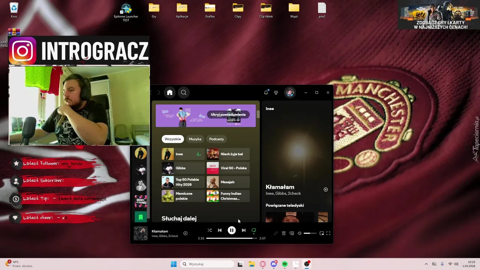Viewport: 480px width, 270px height.
Task: Open OBS Studio from taskbar
Action: [307, 264]
